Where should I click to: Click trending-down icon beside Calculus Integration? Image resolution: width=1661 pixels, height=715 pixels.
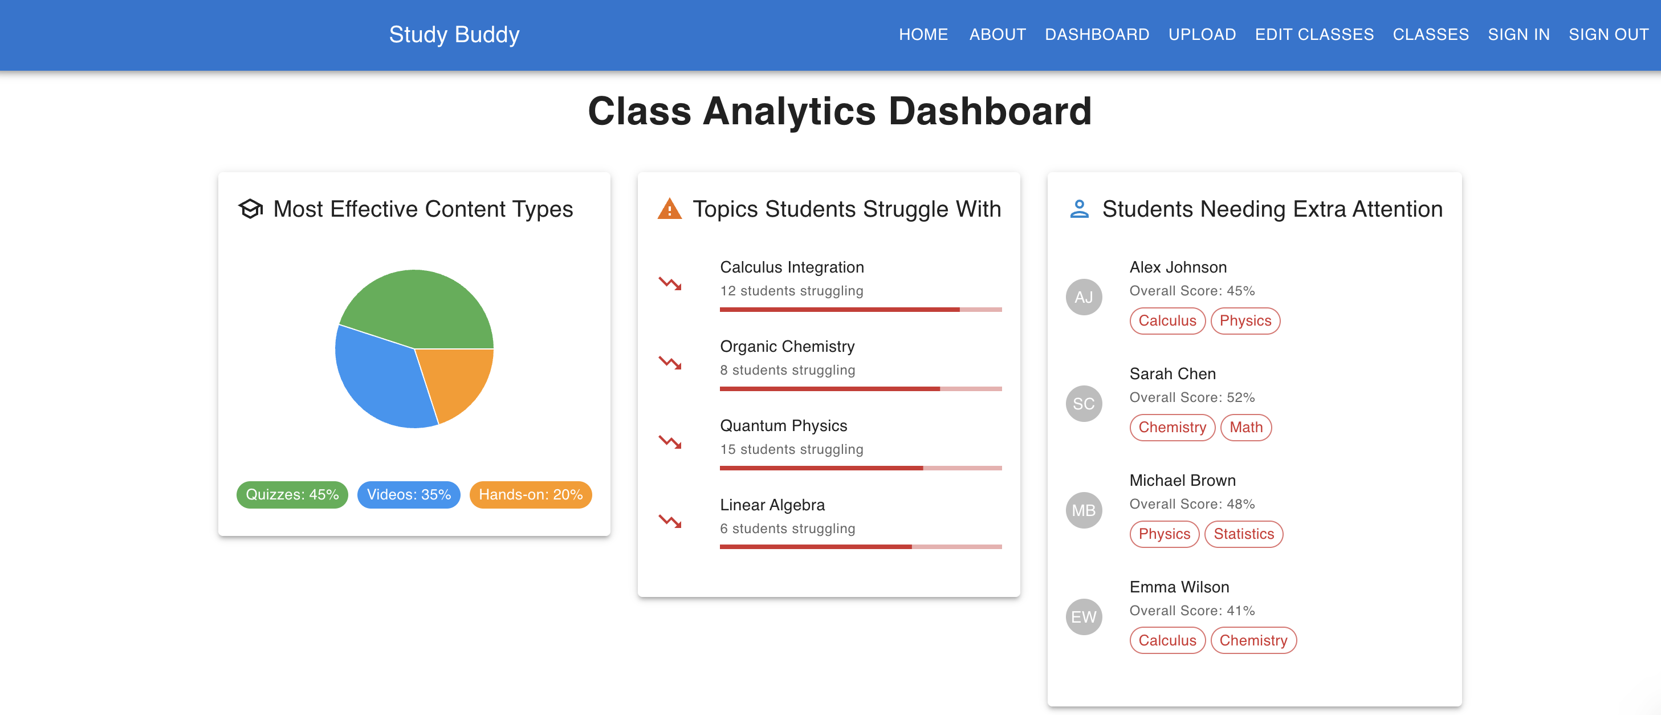(669, 283)
